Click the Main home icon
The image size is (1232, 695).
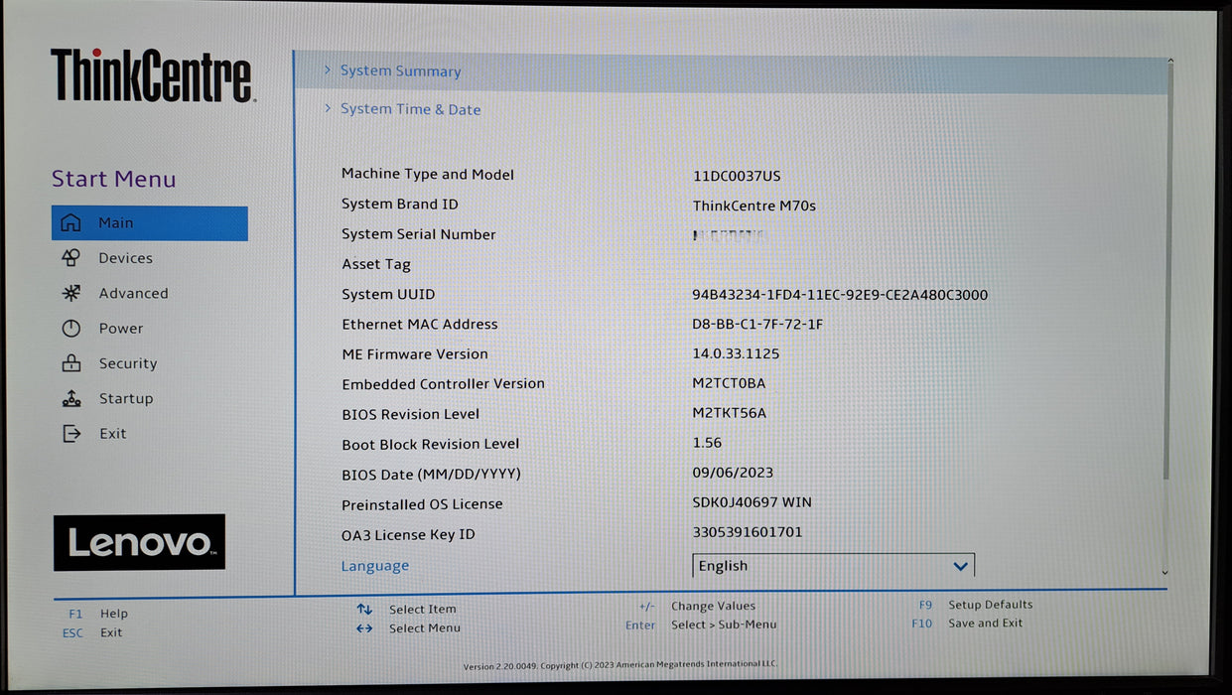(x=70, y=223)
